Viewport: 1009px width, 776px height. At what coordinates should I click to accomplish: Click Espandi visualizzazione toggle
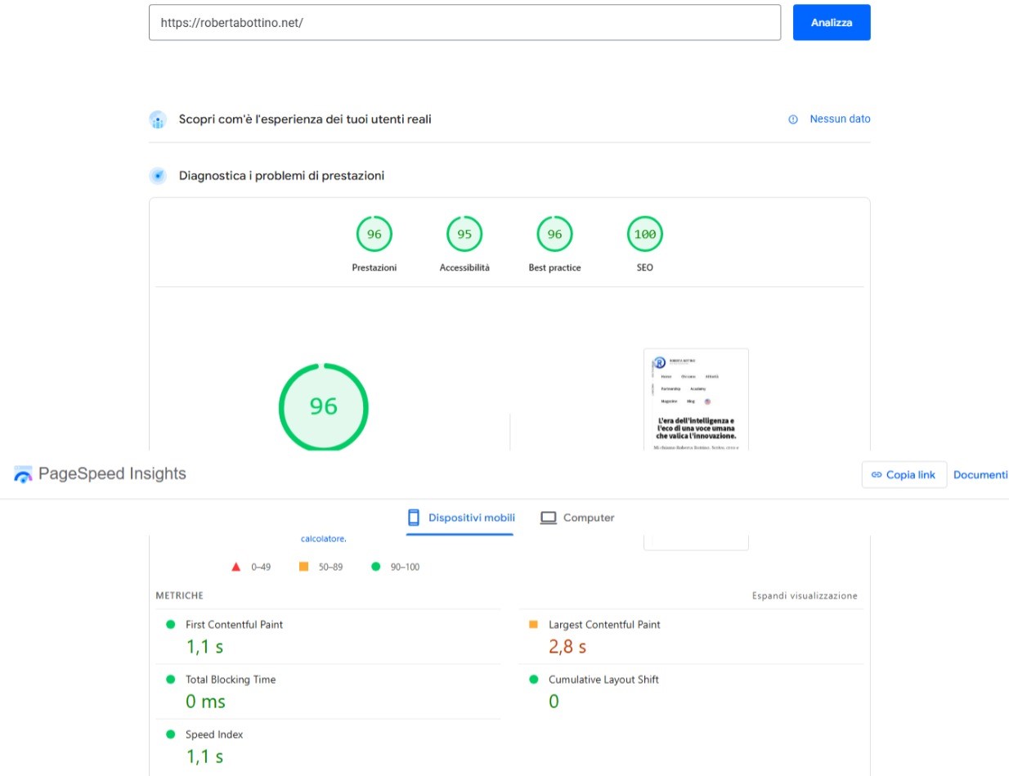(805, 596)
